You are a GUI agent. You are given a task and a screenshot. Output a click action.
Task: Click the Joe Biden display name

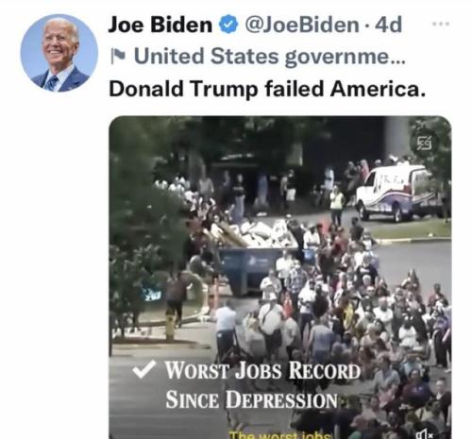point(160,25)
